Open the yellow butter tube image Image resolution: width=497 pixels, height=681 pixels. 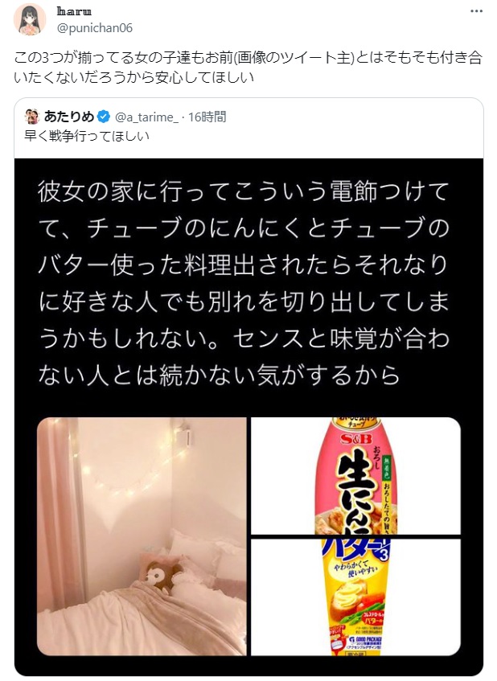tap(355, 597)
